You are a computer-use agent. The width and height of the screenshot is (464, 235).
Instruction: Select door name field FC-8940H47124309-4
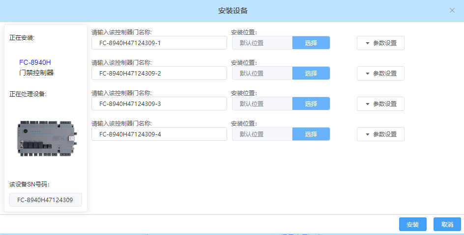pyautogui.click(x=159, y=134)
